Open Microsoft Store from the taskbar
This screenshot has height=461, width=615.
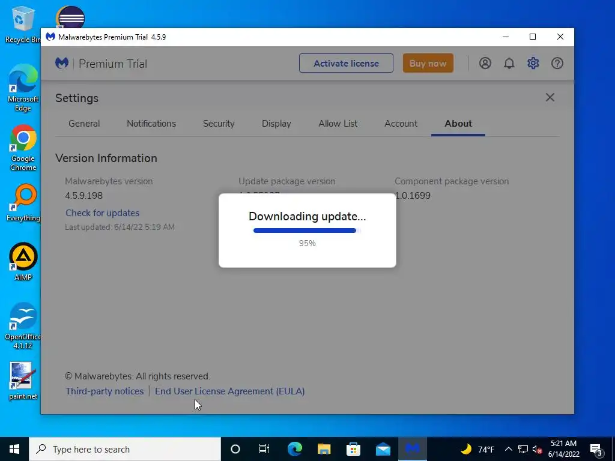pyautogui.click(x=353, y=449)
